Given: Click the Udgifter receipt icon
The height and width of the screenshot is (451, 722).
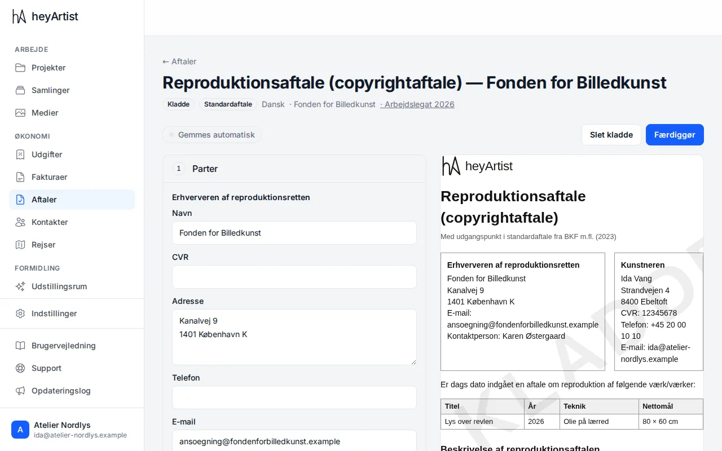Looking at the screenshot, I should pyautogui.click(x=20, y=154).
